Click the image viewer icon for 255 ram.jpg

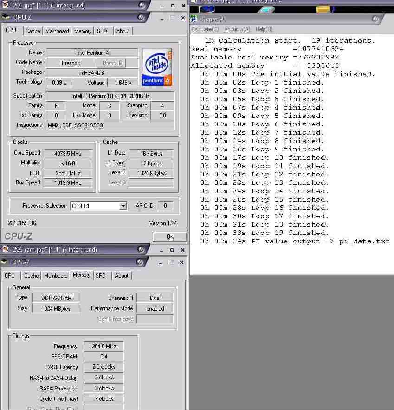[x=5, y=249]
